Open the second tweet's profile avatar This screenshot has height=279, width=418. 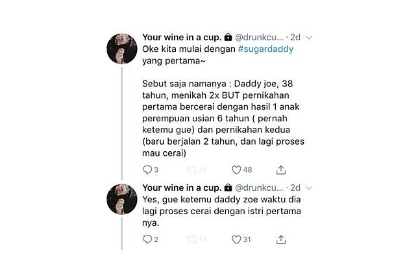[x=122, y=199]
